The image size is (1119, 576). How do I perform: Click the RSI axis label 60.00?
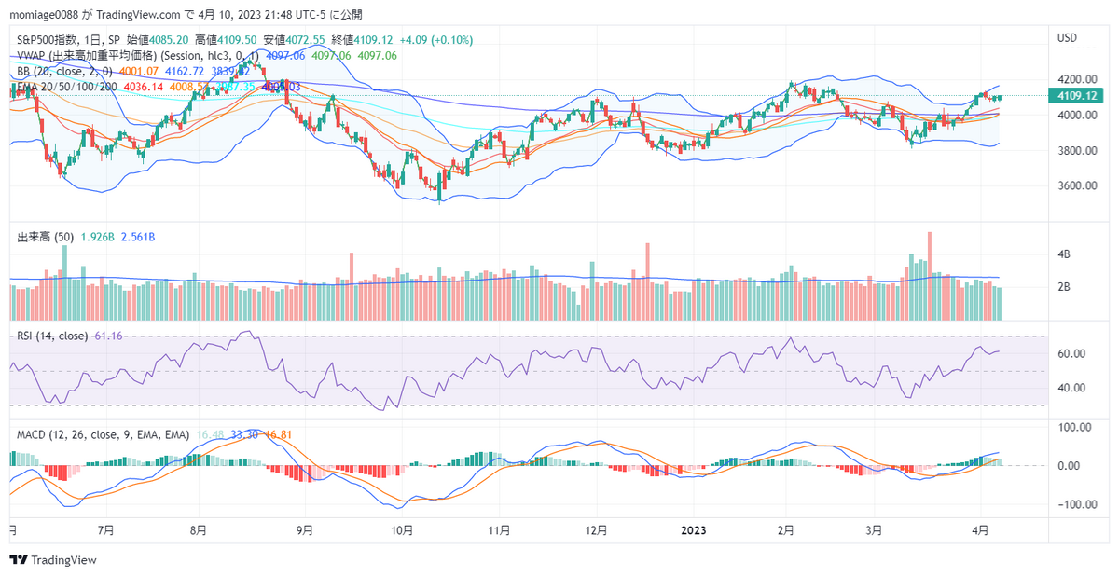(1071, 354)
